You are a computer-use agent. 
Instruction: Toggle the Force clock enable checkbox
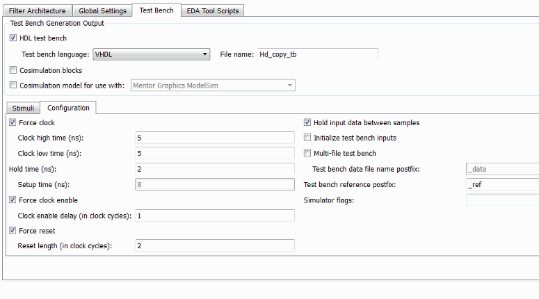(13, 200)
